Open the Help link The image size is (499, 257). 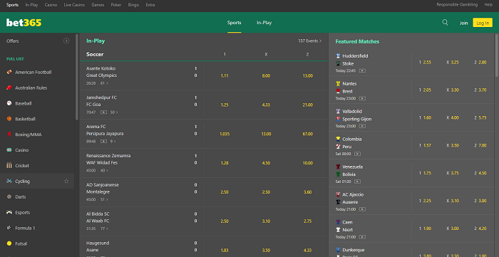tap(488, 5)
